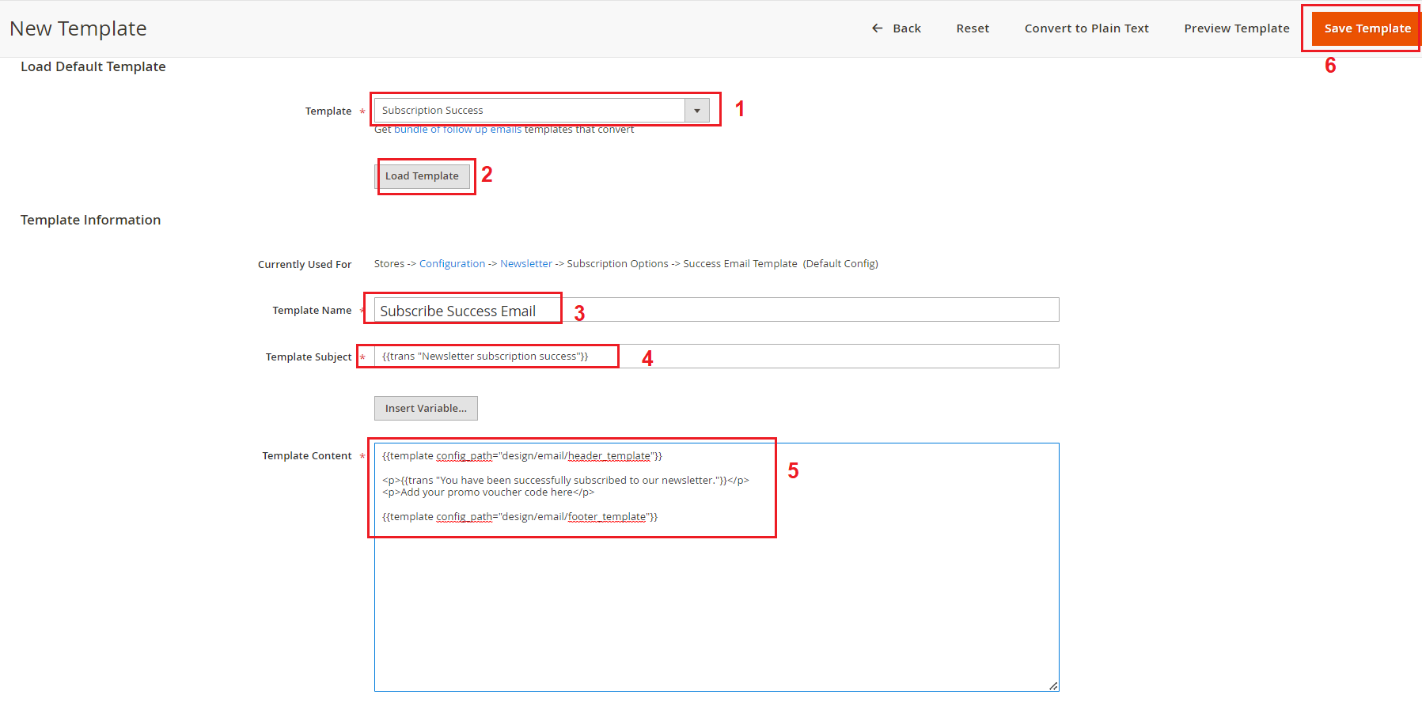The image size is (1422, 717).
Task: Click Convert to Plain Text
Action: coord(1086,28)
